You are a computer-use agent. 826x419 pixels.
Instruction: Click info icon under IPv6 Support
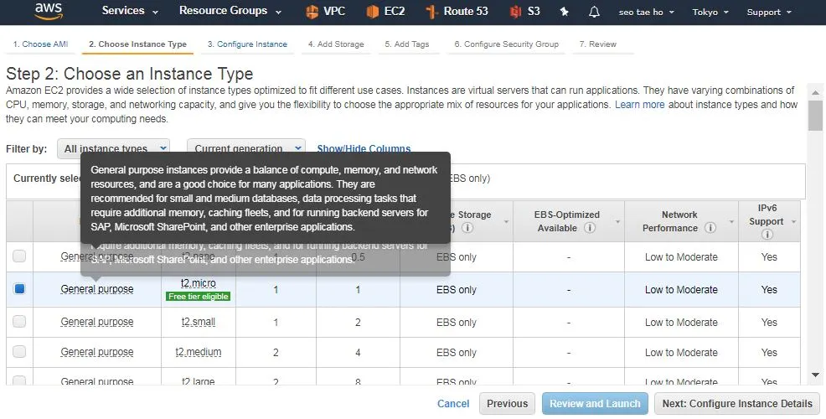coord(767,235)
